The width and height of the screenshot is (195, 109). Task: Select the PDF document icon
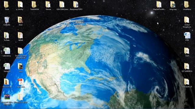tap(21, 82)
